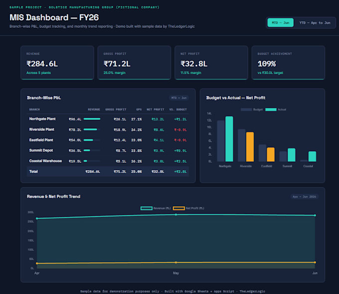Viewport: 339px width, 294px height.
Task: Click Summit Depot revenue value ₹36.5L
Action: pyautogui.click(x=75, y=151)
